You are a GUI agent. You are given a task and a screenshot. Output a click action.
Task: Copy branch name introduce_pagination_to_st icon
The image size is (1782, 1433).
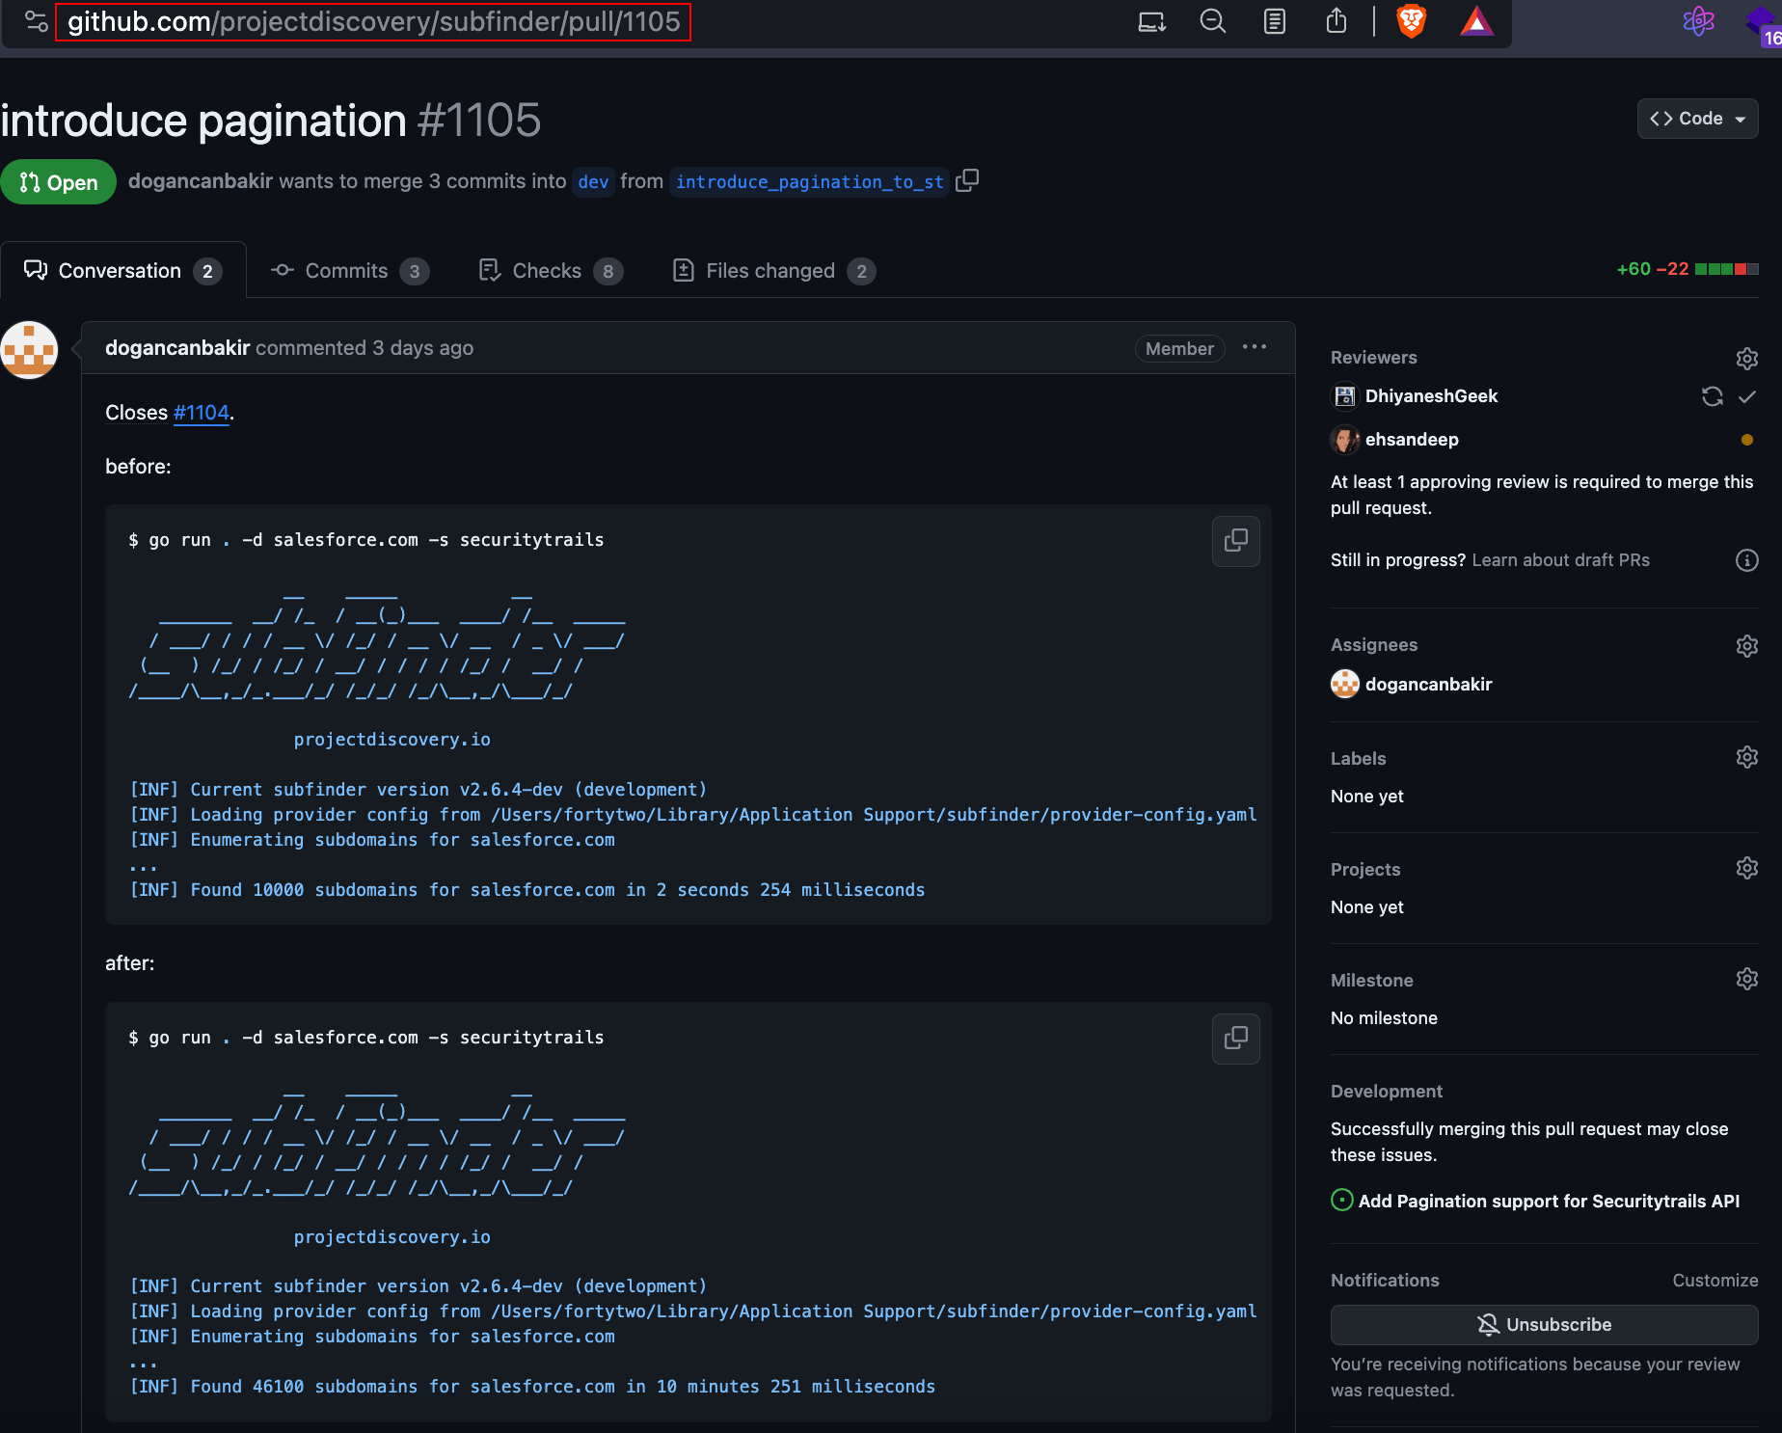(967, 181)
